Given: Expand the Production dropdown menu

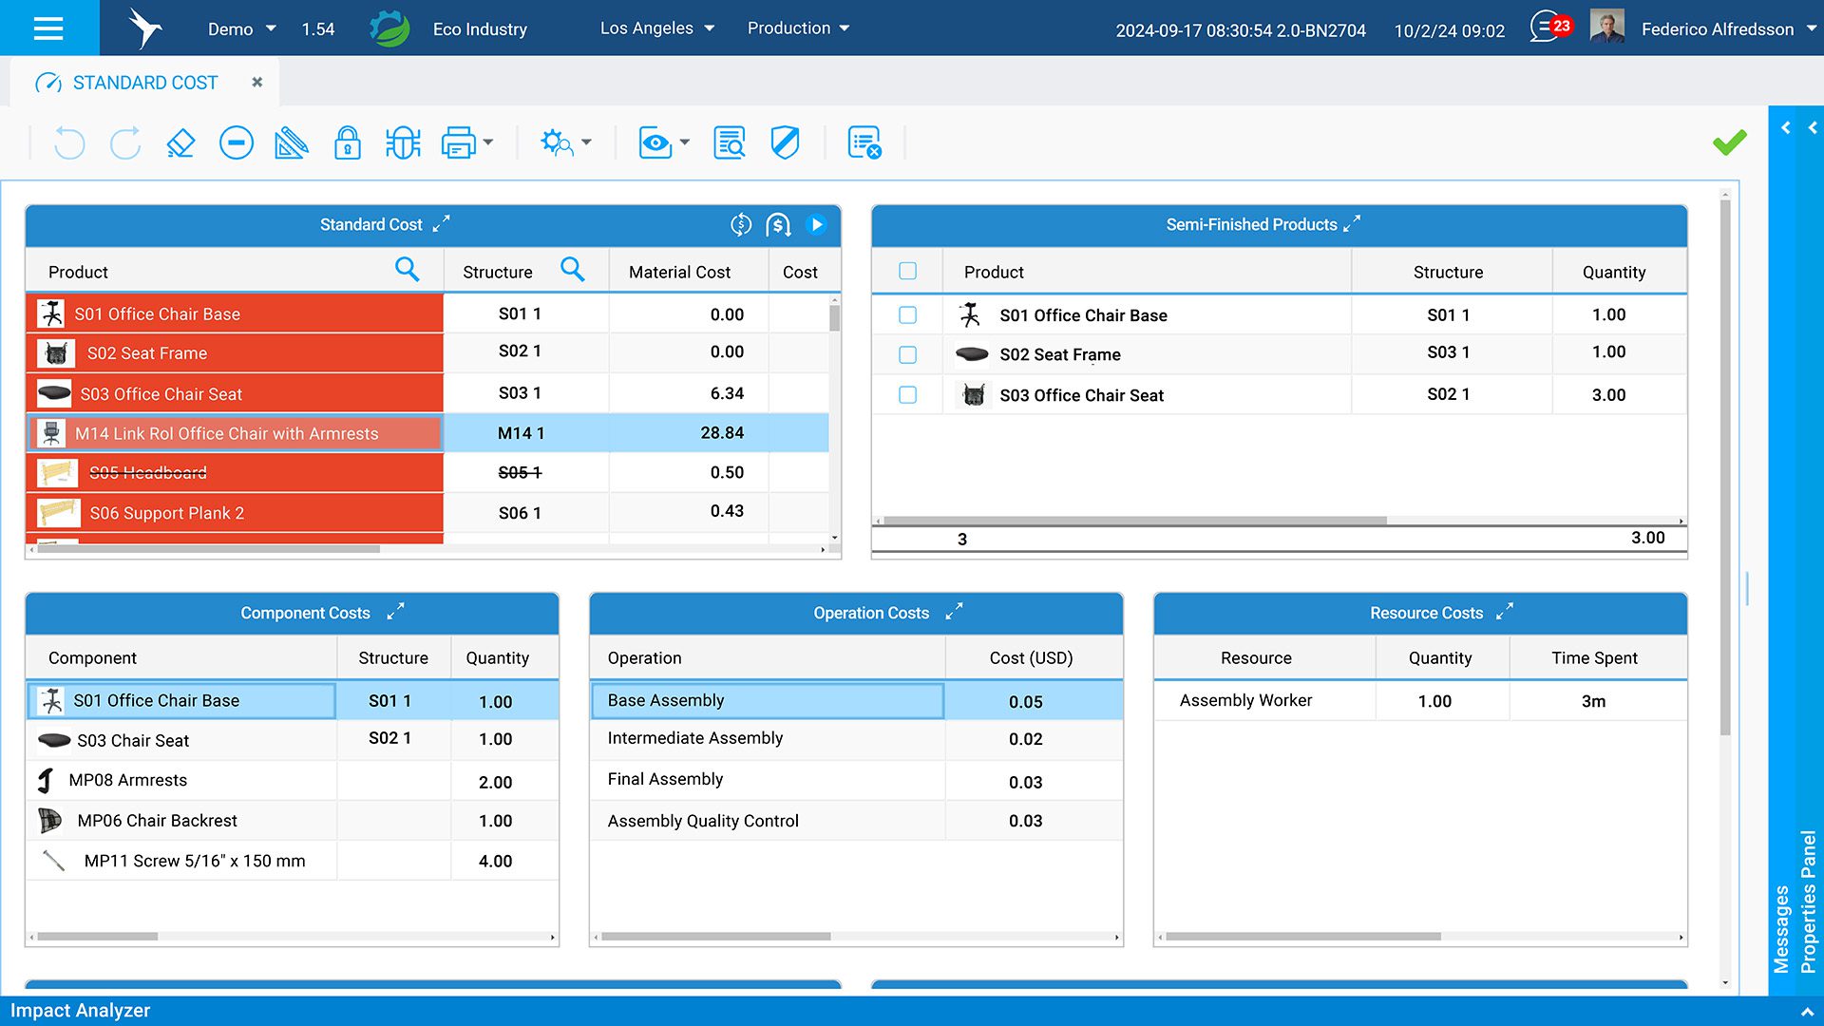Looking at the screenshot, I should 798,28.
